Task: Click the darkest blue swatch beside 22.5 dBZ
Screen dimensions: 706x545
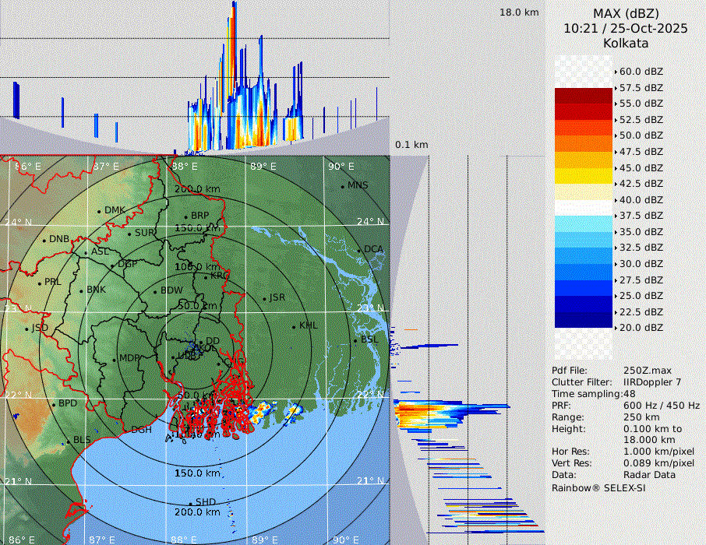Action: point(583,319)
